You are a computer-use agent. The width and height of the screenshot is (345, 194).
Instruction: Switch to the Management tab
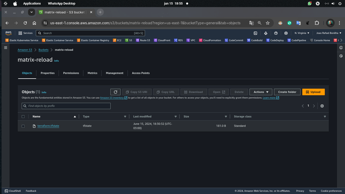(x=115, y=73)
